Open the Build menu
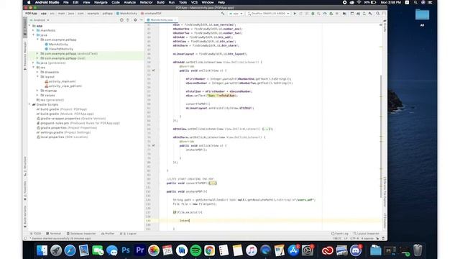 click(160, 2)
